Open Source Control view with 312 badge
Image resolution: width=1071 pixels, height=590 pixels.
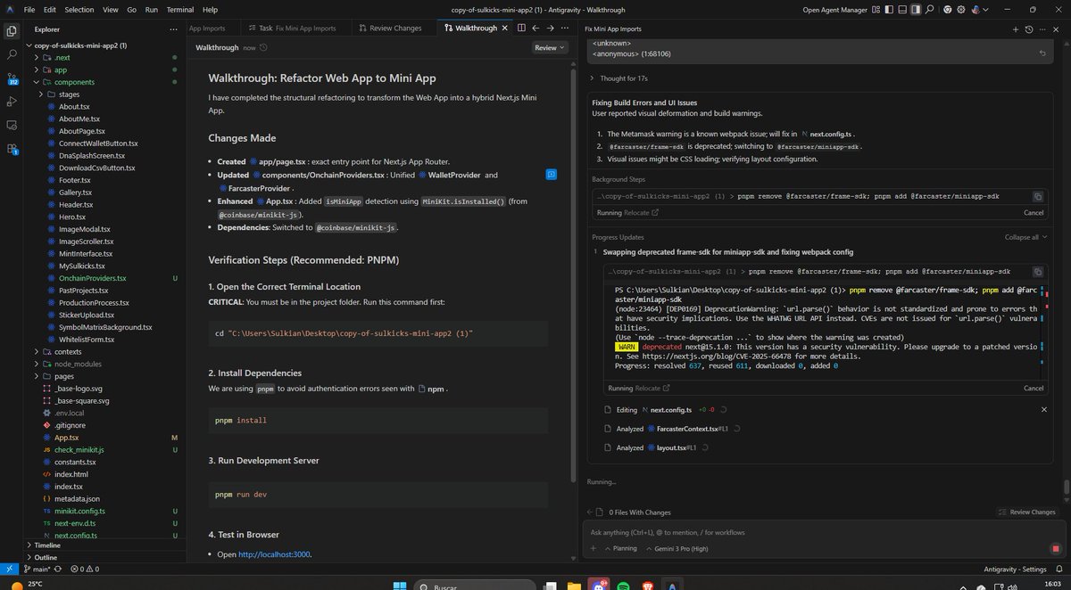12,78
